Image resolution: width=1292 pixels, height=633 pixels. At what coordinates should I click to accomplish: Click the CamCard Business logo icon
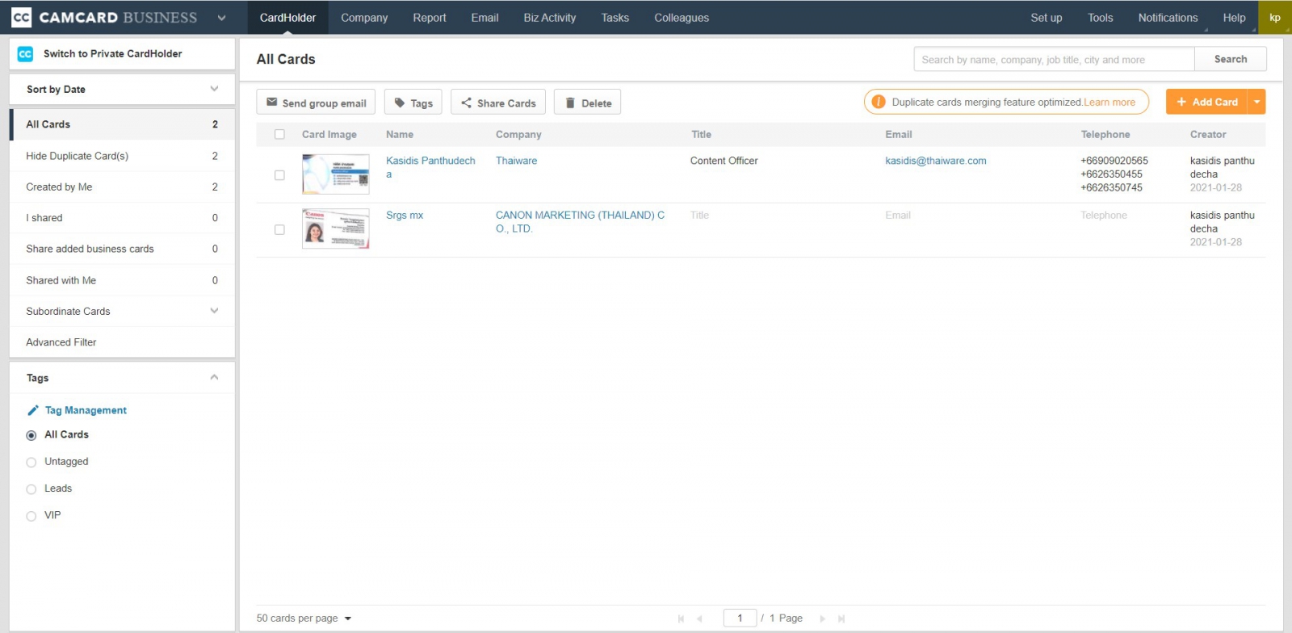coord(22,17)
